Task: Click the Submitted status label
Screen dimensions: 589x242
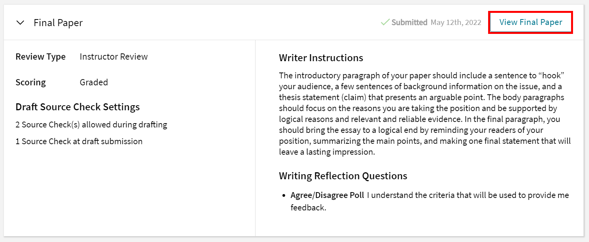Action: (x=408, y=22)
